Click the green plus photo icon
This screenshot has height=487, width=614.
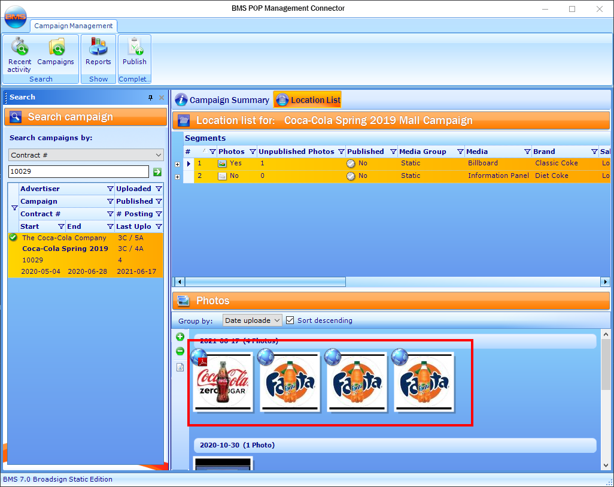(180, 337)
